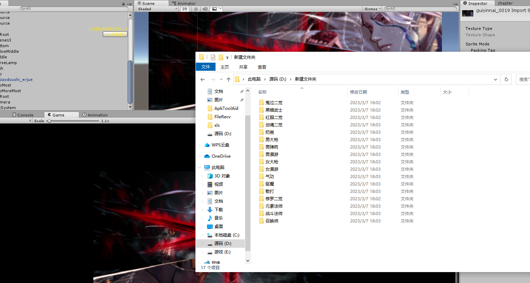Open recent locations dropdown arrow
530x283 pixels.
[221, 80]
